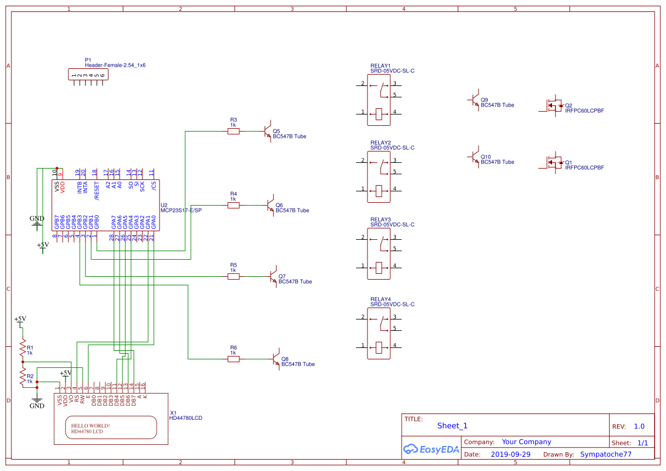666x471 pixels.
Task: Select the RELAY4 relay symbol
Action: [x=379, y=333]
